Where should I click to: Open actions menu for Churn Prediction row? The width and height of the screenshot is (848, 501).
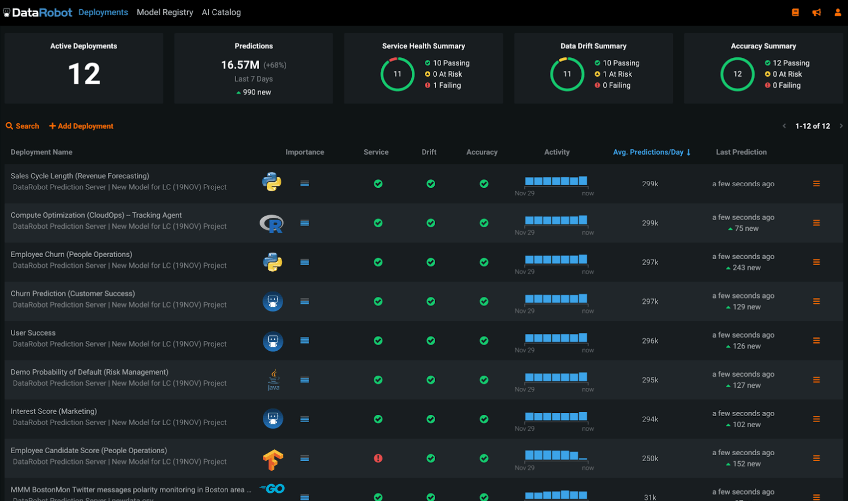point(816,301)
